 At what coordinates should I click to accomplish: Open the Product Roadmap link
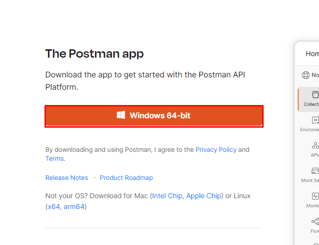[126, 177]
